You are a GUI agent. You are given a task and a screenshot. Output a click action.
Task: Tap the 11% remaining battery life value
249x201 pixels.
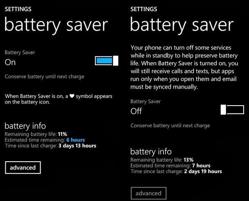pyautogui.click(x=62, y=134)
